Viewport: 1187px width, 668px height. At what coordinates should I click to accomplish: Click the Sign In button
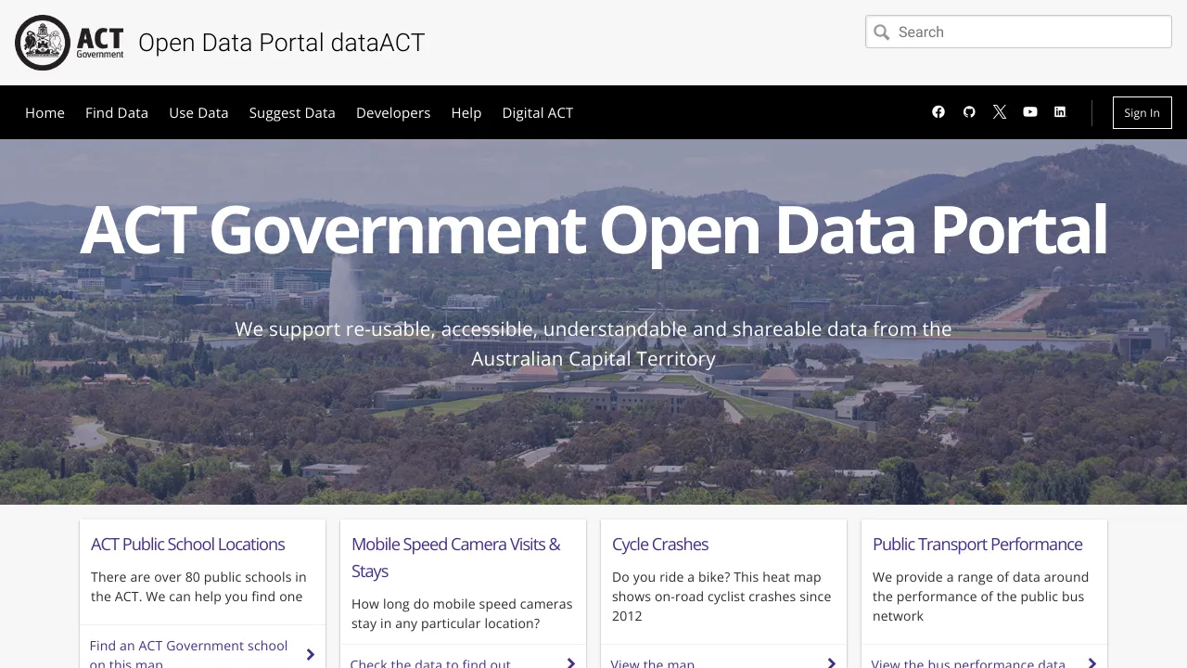point(1142,112)
